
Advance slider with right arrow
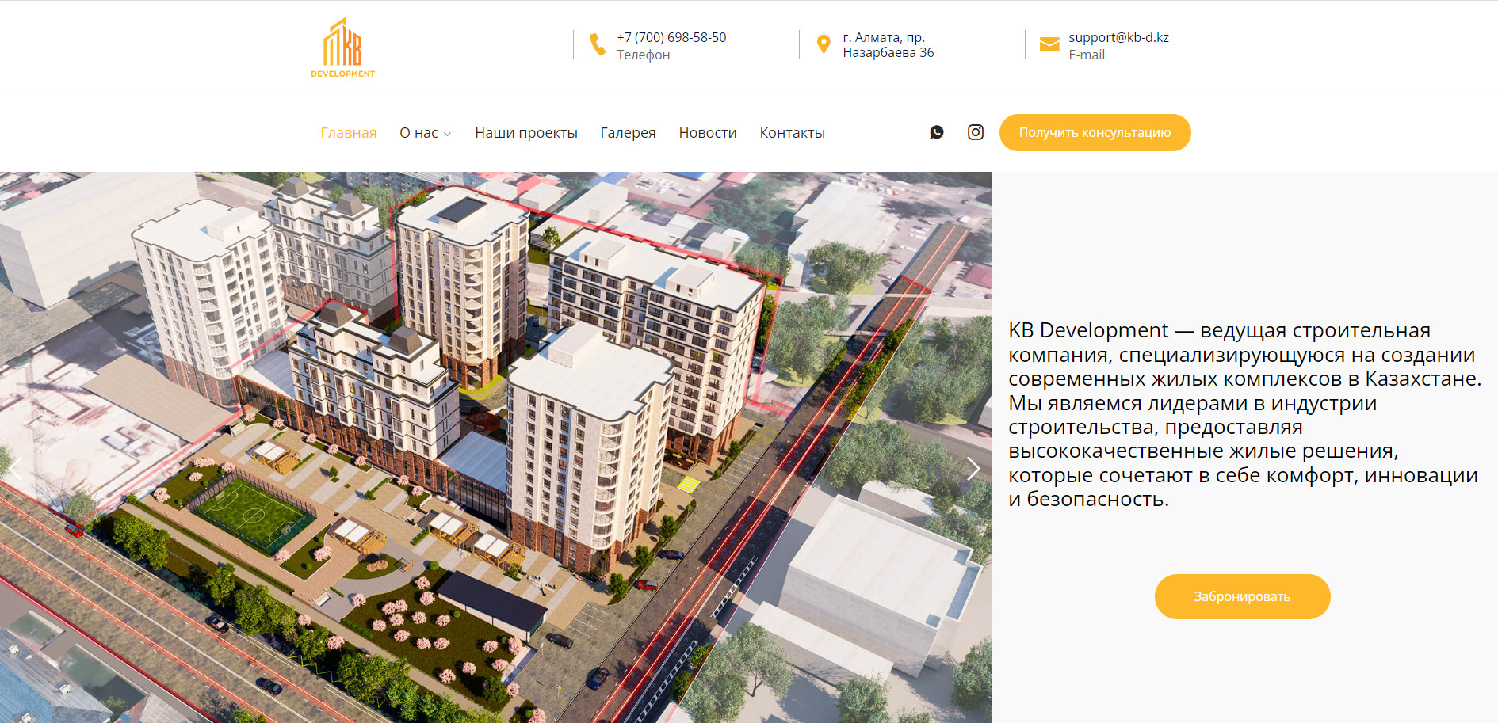point(974,469)
